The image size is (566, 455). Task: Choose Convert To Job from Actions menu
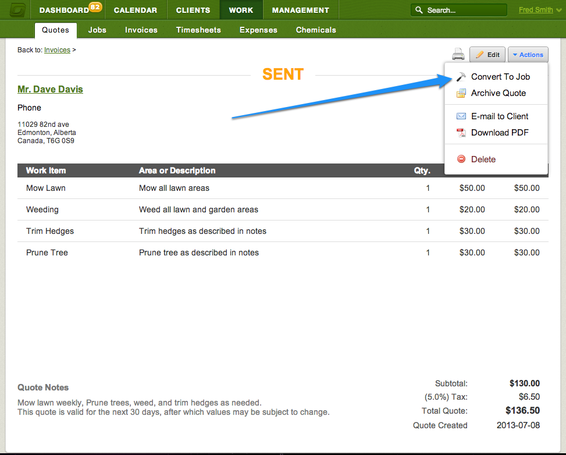[x=500, y=77]
